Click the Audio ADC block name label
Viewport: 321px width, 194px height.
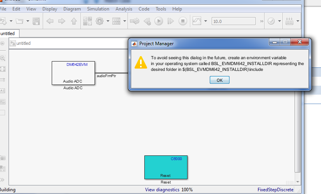(73, 88)
